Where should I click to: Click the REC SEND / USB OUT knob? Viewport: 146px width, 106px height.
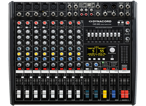pyautogui.click(x=127, y=31)
